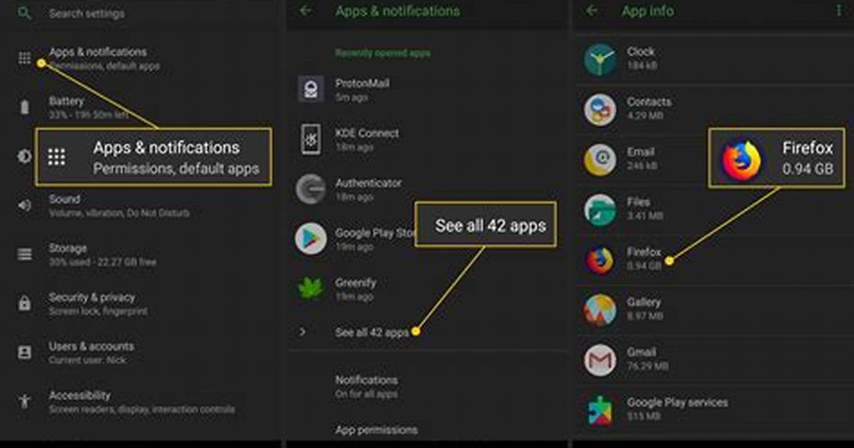The image size is (854, 448).
Task: Open Clock app info row
Action: (x=715, y=58)
